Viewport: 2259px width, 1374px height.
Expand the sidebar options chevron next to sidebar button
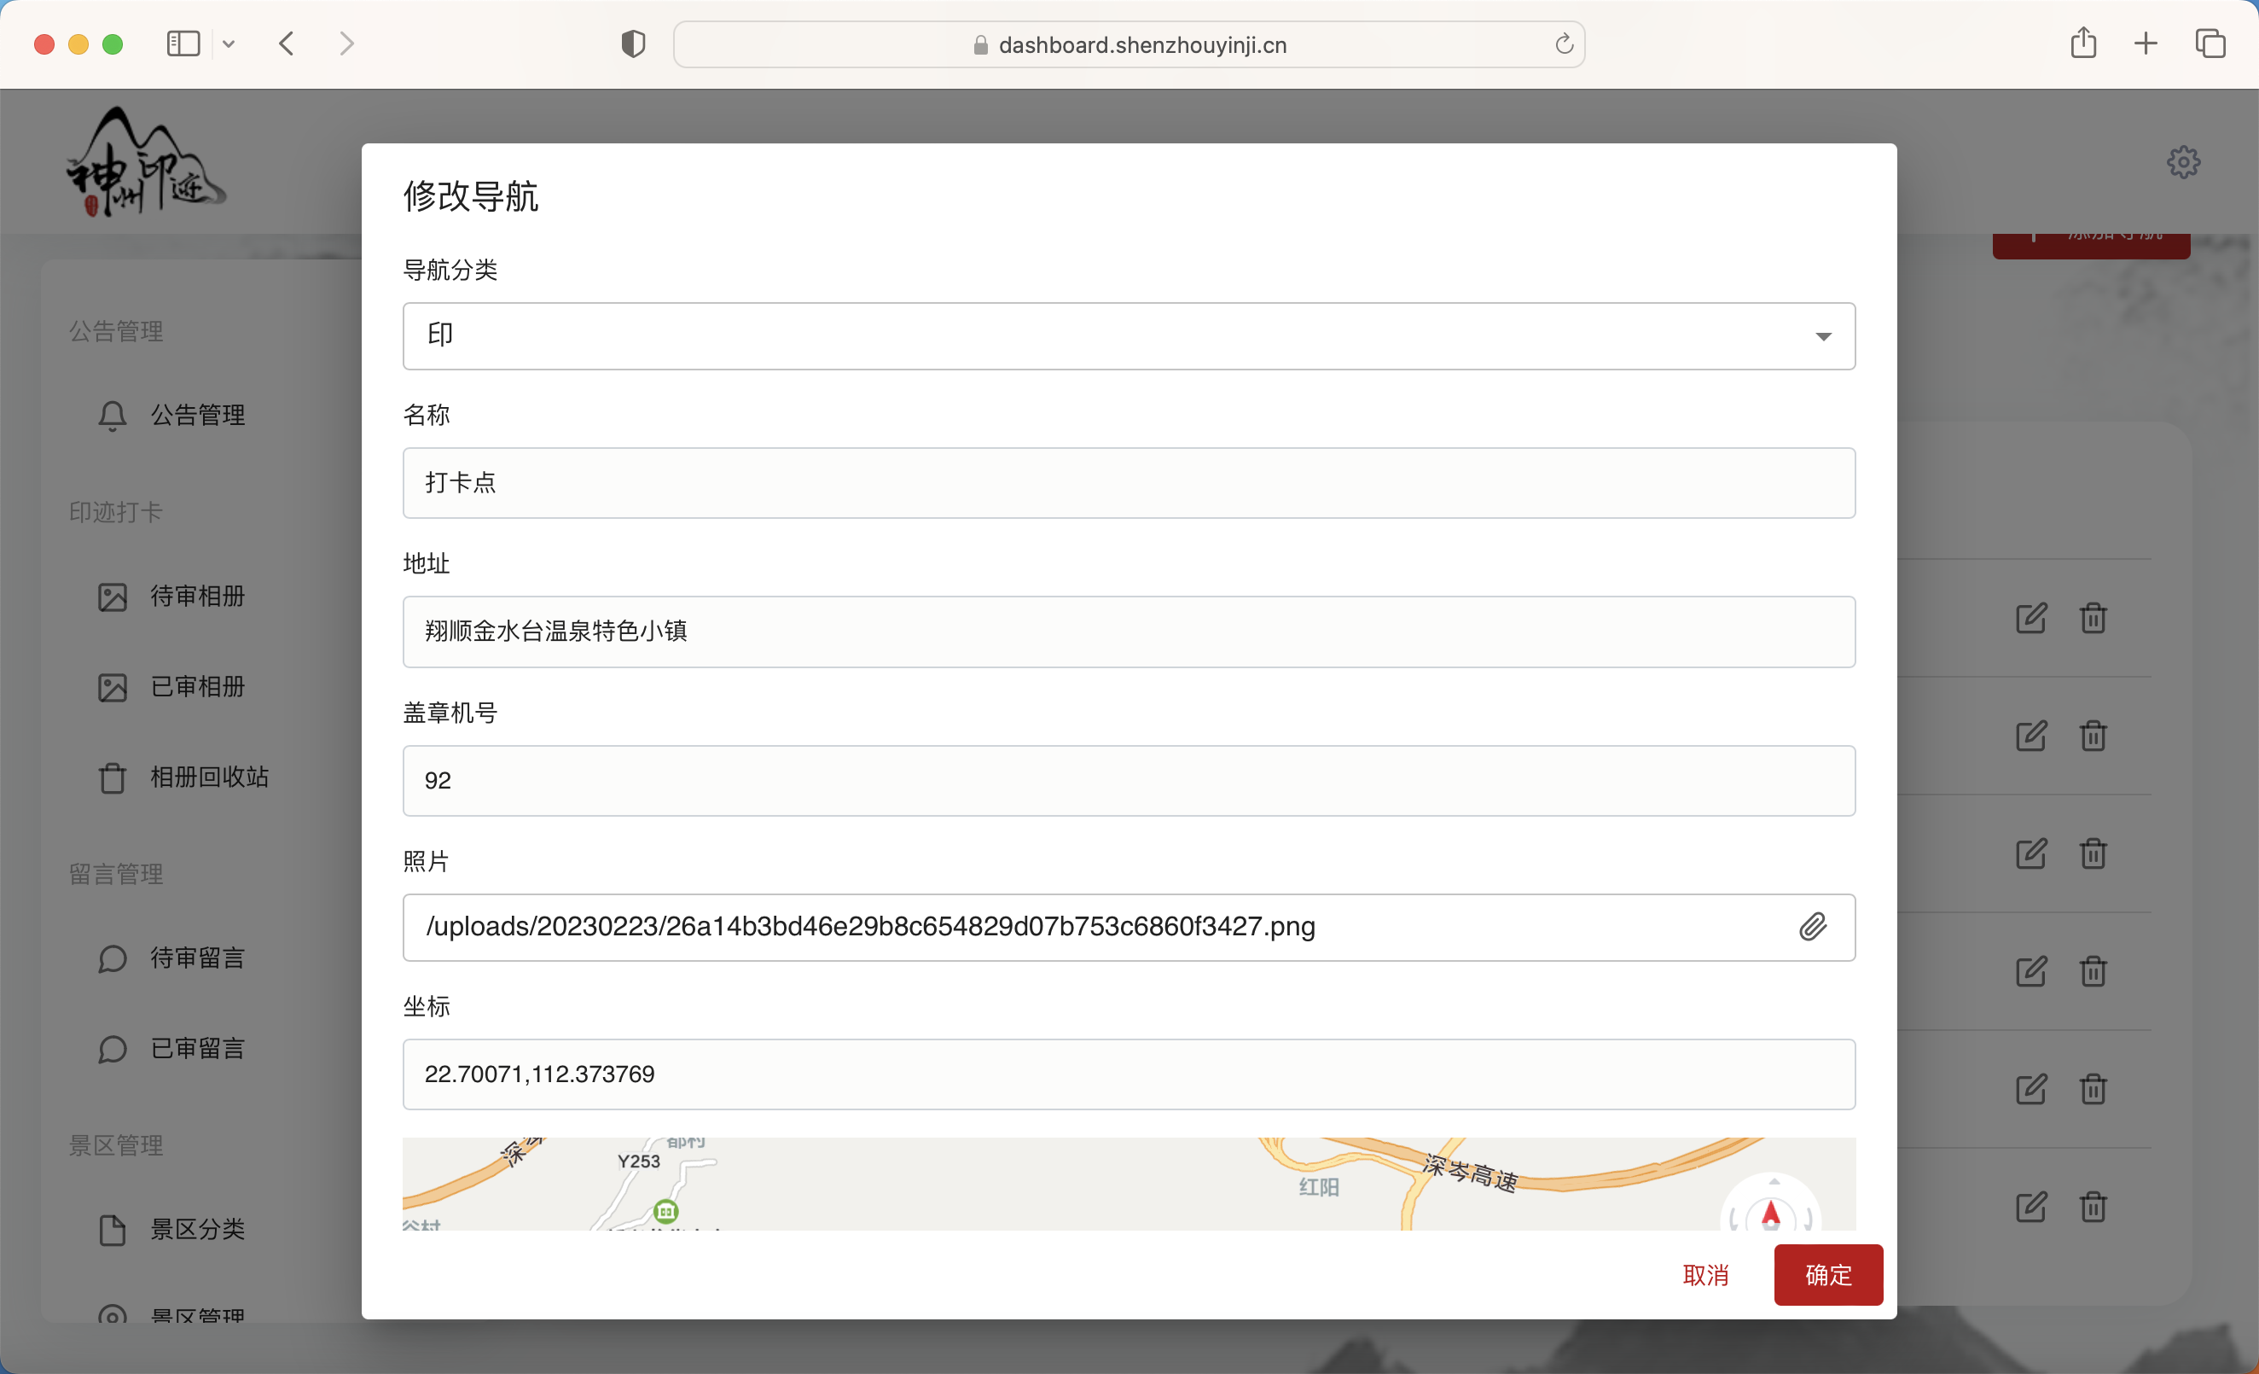[x=229, y=44]
